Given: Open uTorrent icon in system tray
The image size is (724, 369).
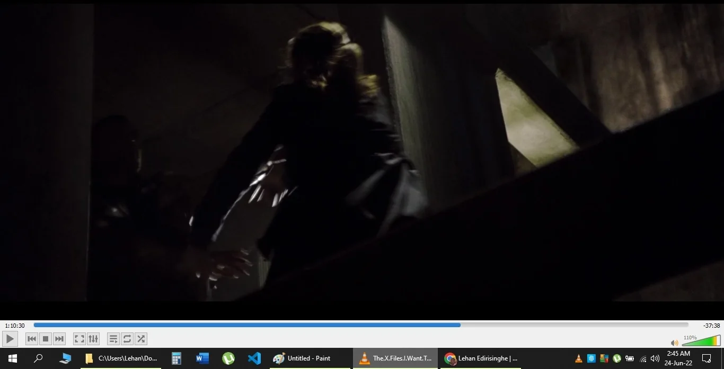Looking at the screenshot, I should pyautogui.click(x=617, y=358).
